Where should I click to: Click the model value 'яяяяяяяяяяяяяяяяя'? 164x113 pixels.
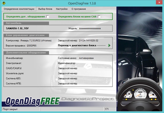pyautogui.click(x=90, y=29)
